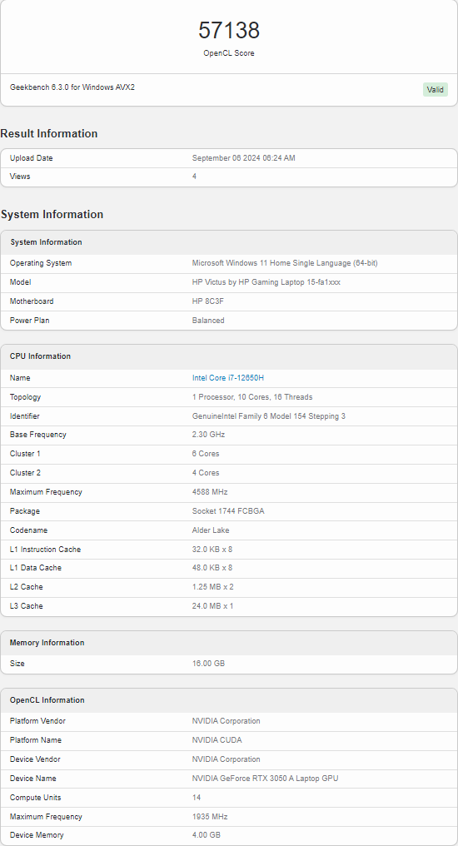Click the CPU Information table header
Image resolution: width=458 pixels, height=846 pixels.
point(229,356)
